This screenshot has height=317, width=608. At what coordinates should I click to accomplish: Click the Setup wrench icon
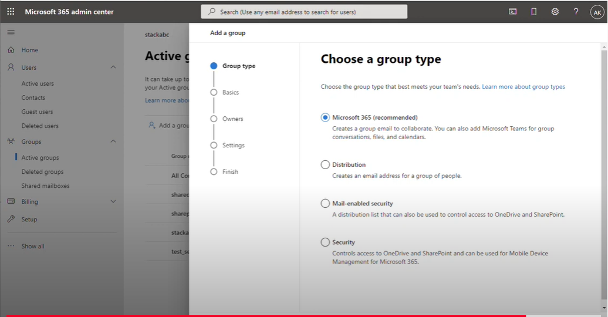click(x=11, y=219)
